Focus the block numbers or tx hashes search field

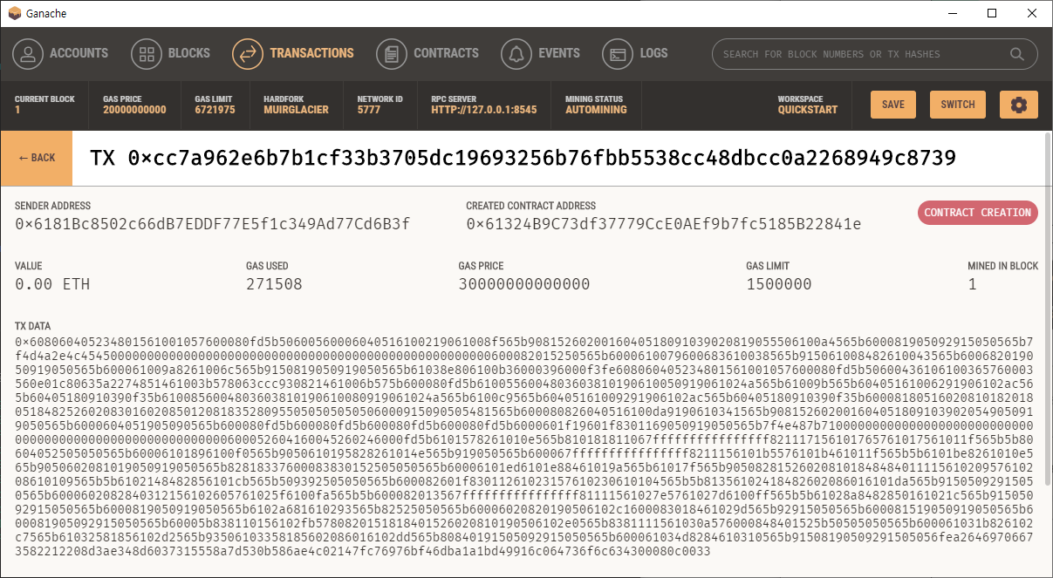(875, 54)
